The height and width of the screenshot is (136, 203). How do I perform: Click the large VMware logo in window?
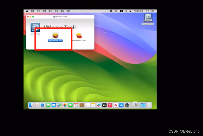pyautogui.click(x=35, y=28)
